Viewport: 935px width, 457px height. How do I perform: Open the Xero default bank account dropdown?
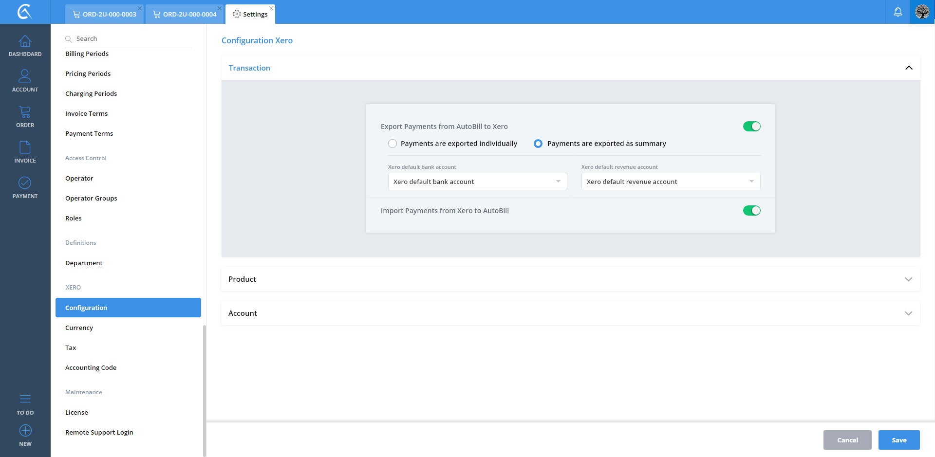pos(477,182)
